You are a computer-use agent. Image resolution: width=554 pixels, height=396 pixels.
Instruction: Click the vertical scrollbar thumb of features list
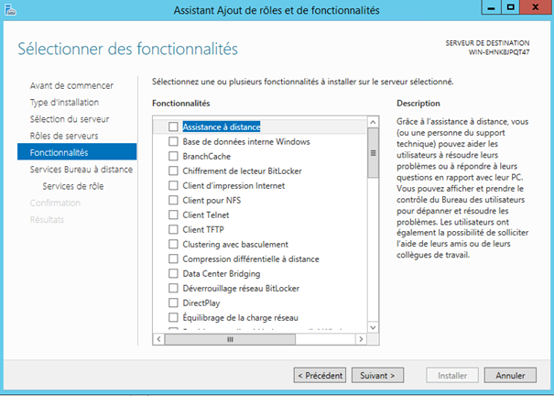click(373, 152)
